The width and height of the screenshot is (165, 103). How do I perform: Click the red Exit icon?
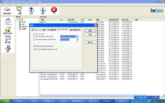pos(54,10)
